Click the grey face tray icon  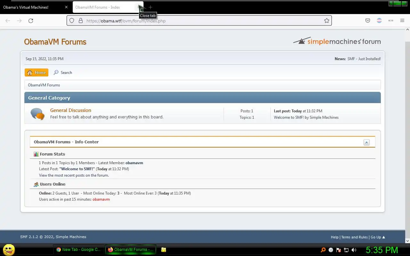(x=331, y=250)
